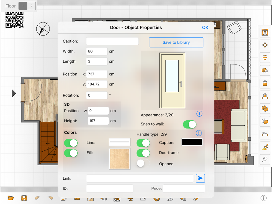
Task: Click the staircase on the floor plan
Action: [49, 142]
